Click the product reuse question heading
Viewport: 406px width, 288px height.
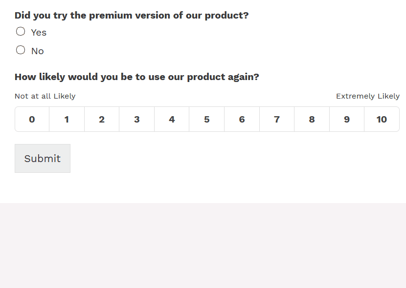pos(137,77)
